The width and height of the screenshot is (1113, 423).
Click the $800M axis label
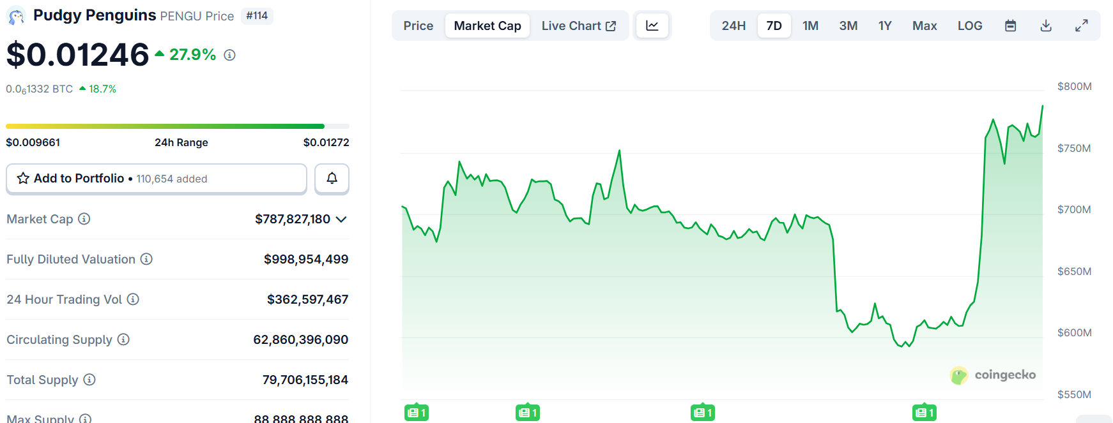(x=1075, y=86)
